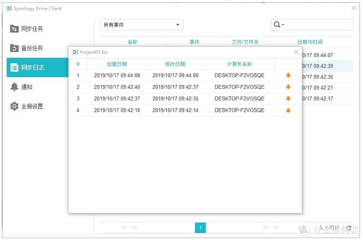Download version 4 dated 09:42:18
This screenshot has height=240, width=363.
288,110
